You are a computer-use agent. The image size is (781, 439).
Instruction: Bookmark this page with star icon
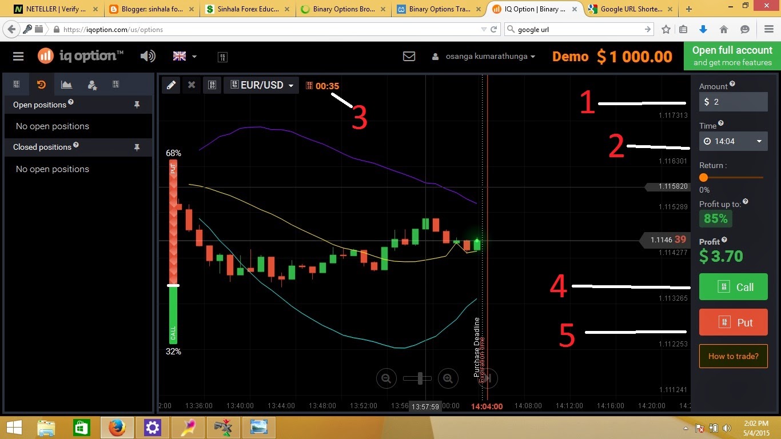coord(666,29)
